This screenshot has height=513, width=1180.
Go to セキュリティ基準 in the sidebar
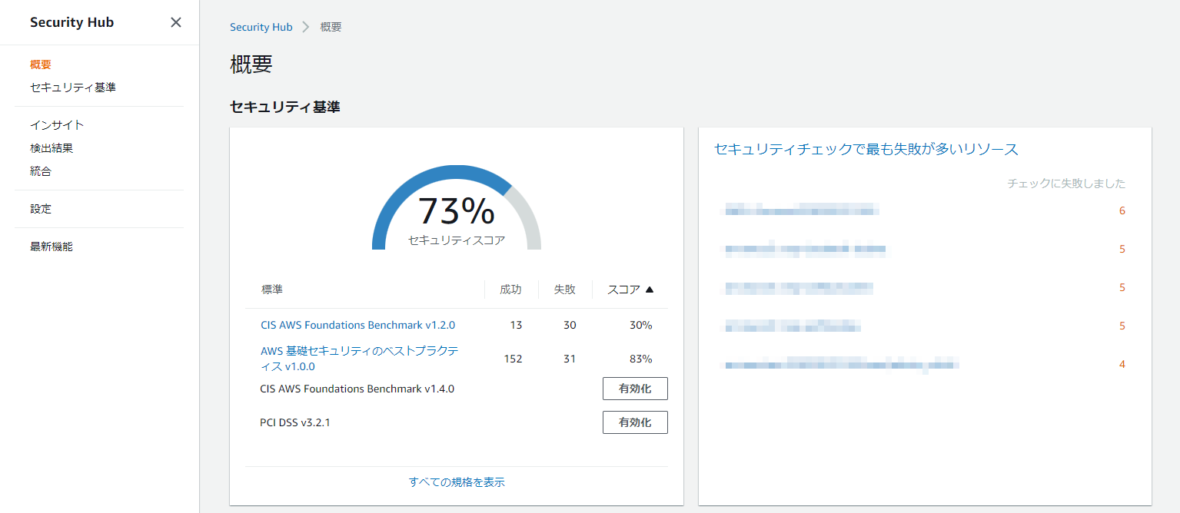click(73, 88)
